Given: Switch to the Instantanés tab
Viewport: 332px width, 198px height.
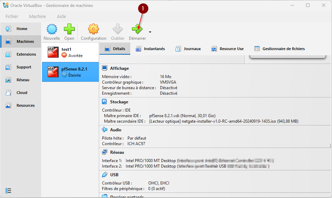Looking at the screenshot, I should click(x=150, y=49).
